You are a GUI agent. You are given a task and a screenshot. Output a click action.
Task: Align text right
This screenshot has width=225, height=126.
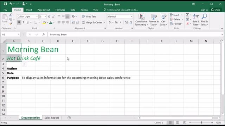[x=67, y=22]
